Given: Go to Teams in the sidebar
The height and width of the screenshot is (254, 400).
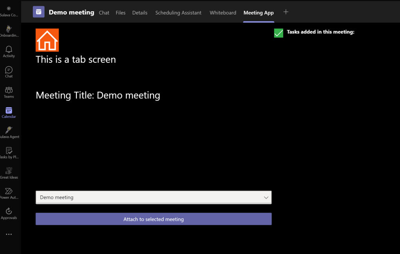Looking at the screenshot, I should [9, 92].
